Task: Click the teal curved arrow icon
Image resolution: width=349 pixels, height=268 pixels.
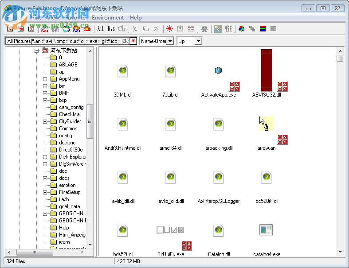Action: [217, 29]
